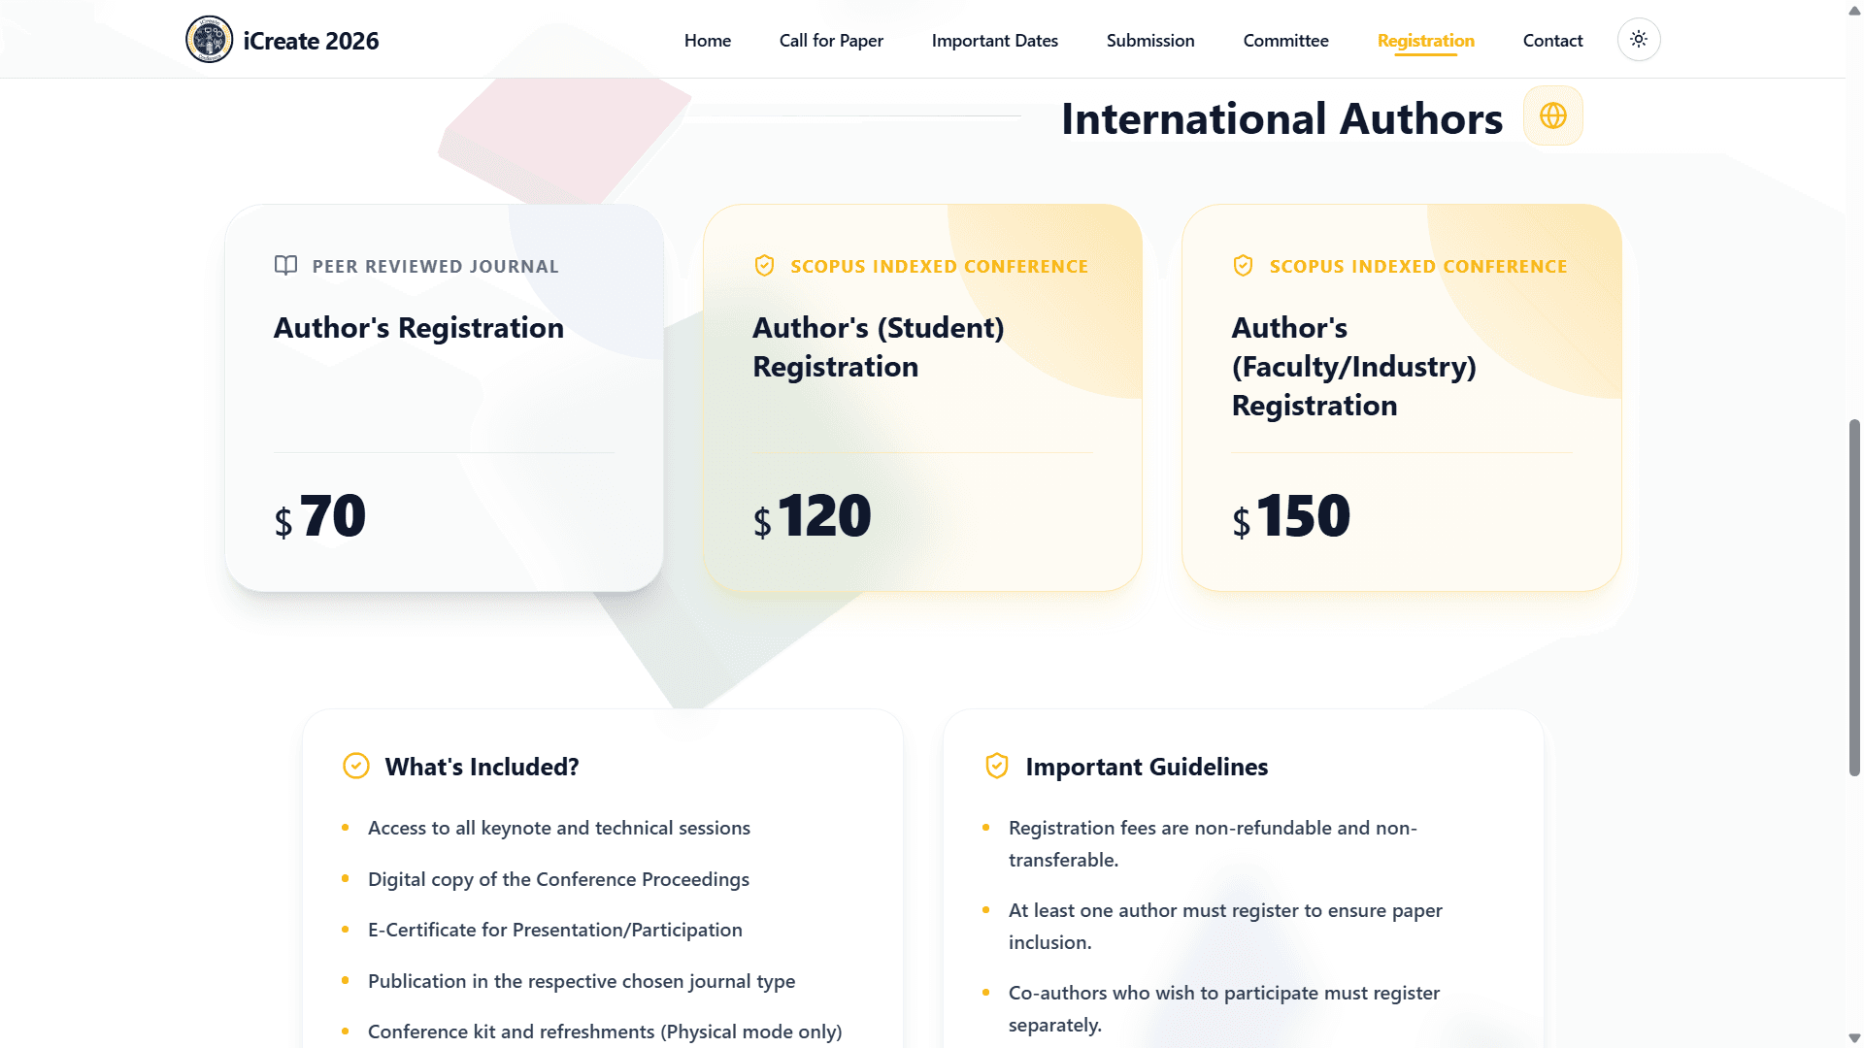Click the page vertical scrollbar thumb
This screenshot has height=1048, width=1864.
(x=1854, y=597)
